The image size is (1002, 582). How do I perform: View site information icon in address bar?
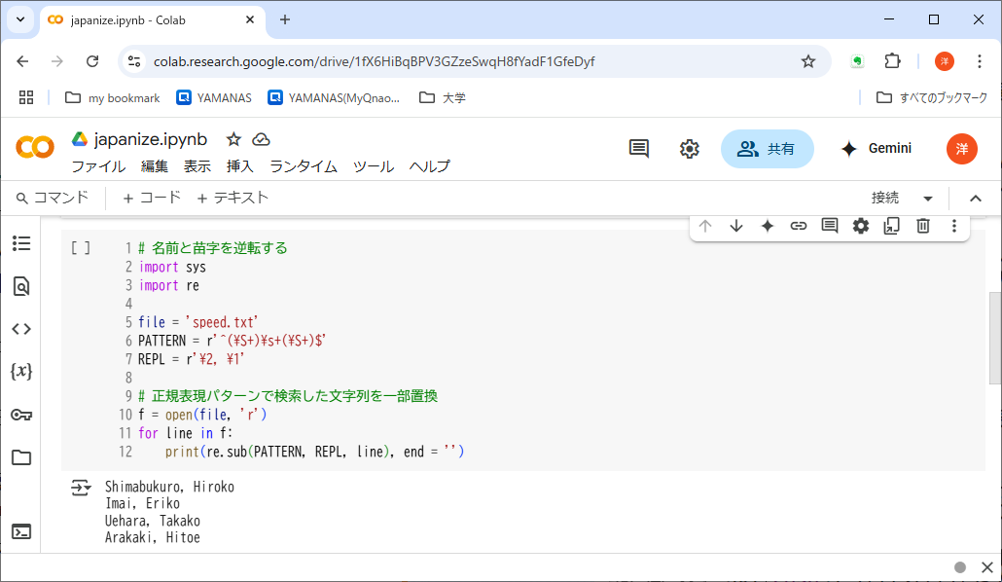pyautogui.click(x=134, y=61)
